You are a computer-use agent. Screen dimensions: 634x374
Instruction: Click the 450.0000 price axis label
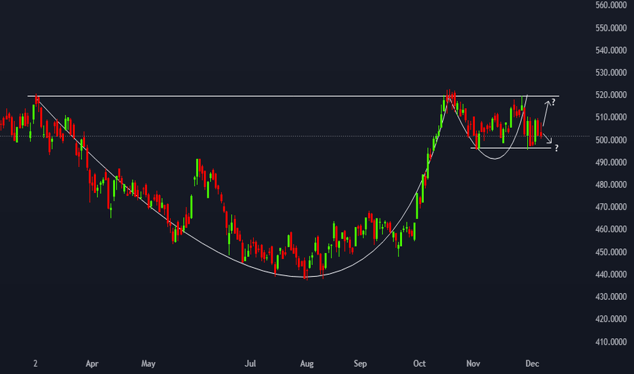coord(611,252)
